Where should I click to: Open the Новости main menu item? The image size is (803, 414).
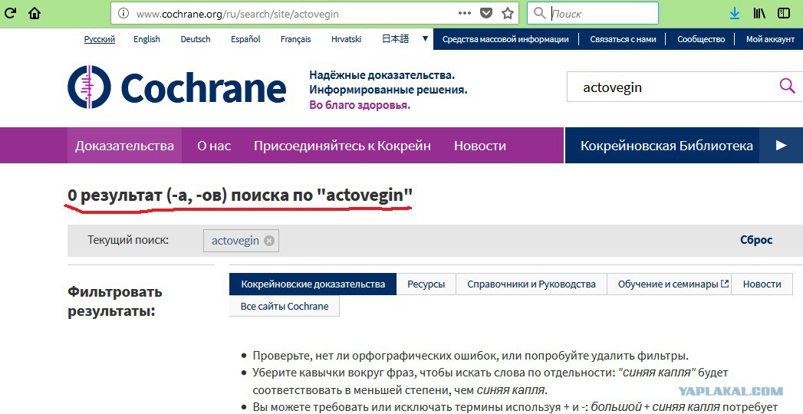coord(480,146)
